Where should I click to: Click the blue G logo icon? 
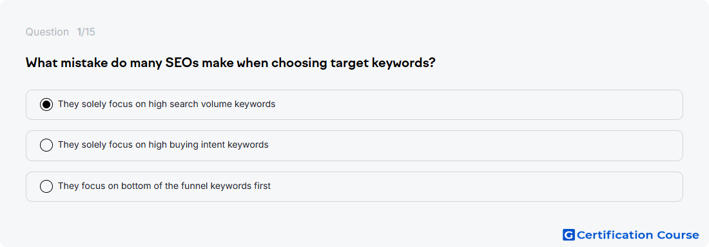(x=568, y=235)
